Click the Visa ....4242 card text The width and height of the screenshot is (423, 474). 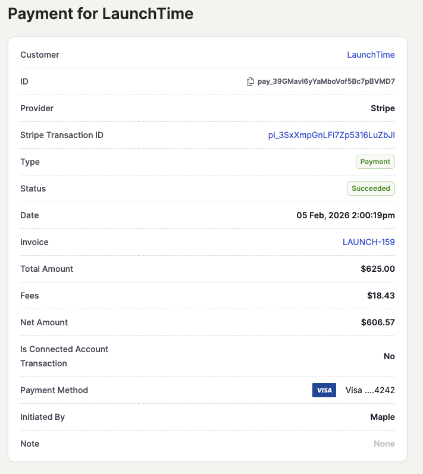(370, 390)
